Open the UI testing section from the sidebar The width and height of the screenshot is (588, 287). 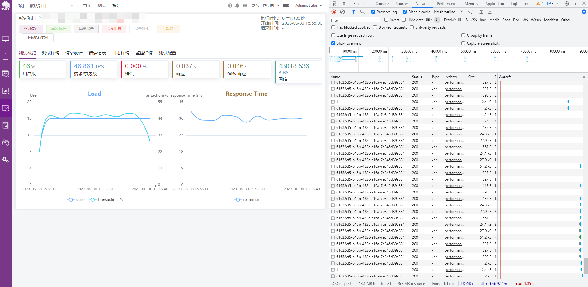[6, 91]
